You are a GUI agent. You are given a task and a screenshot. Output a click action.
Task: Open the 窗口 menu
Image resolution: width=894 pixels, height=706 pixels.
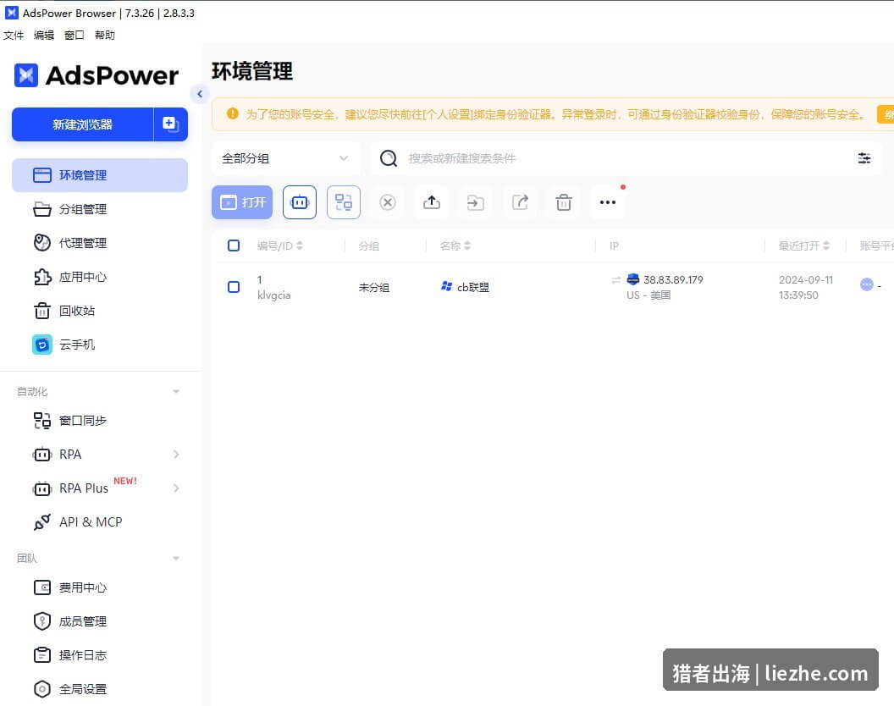click(x=74, y=36)
